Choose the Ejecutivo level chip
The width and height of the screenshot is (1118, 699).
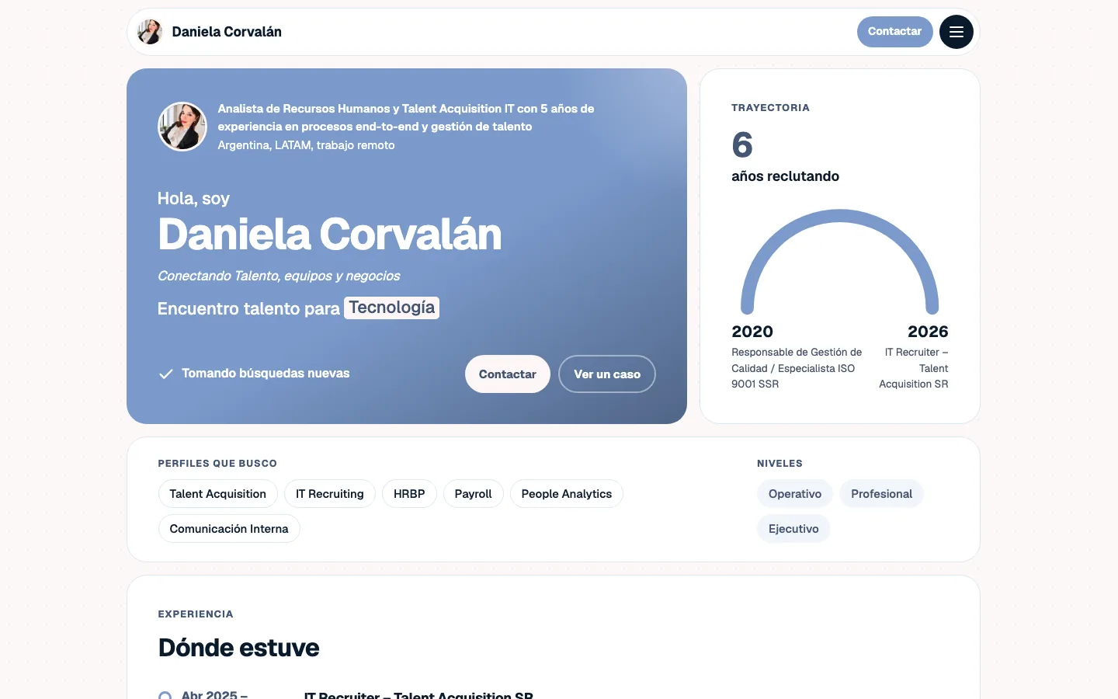(x=793, y=529)
